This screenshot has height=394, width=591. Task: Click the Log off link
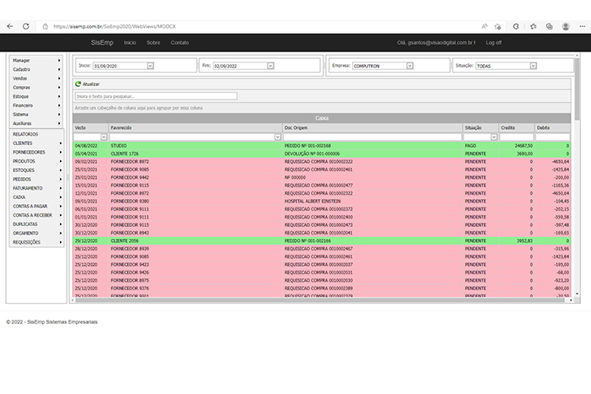(x=493, y=42)
